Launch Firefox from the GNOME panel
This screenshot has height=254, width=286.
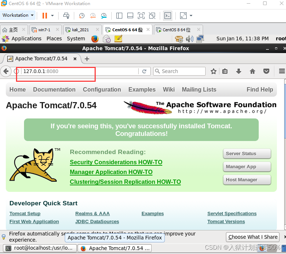[95, 39]
